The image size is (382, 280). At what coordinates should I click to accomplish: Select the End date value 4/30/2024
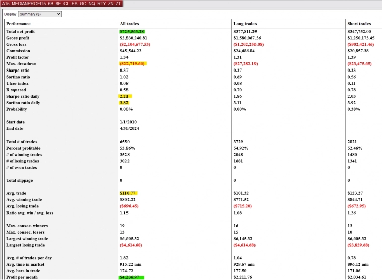coord(130,129)
